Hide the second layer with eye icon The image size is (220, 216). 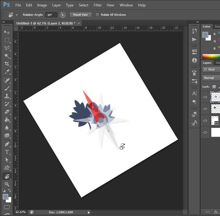205,109
